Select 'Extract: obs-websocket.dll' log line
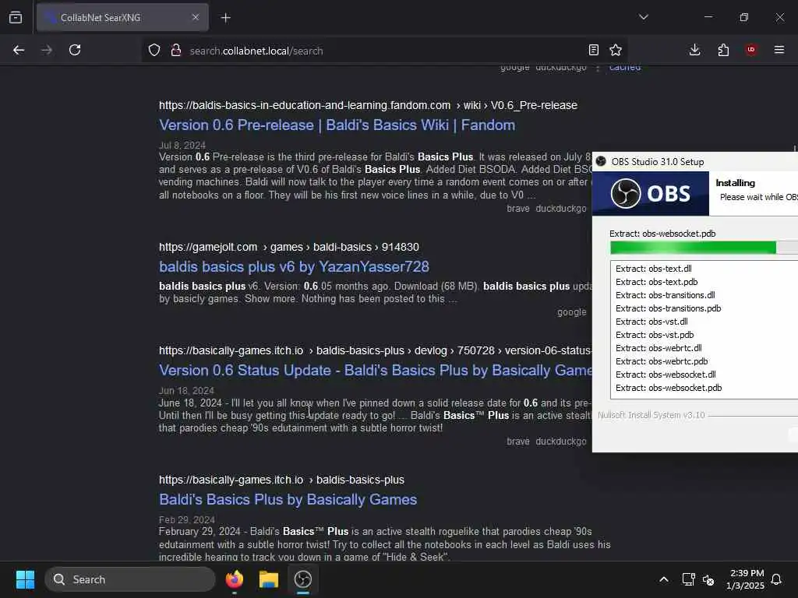The width and height of the screenshot is (798, 598). [666, 375]
